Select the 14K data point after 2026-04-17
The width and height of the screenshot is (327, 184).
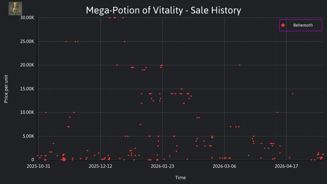(293, 94)
